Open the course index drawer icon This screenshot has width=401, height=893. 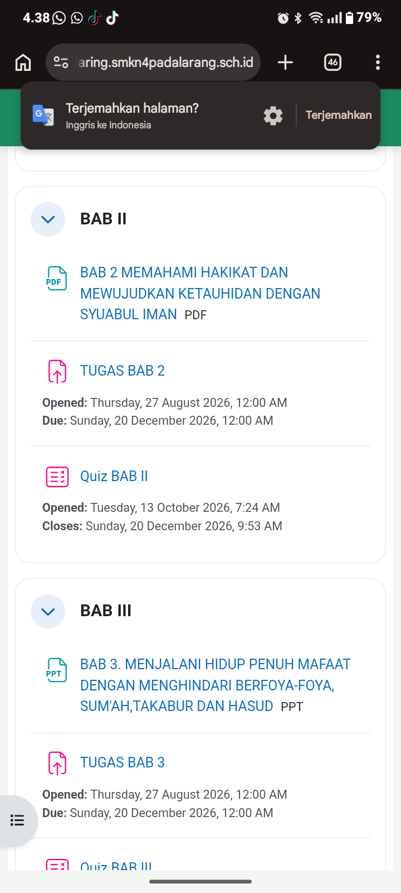[x=17, y=820]
